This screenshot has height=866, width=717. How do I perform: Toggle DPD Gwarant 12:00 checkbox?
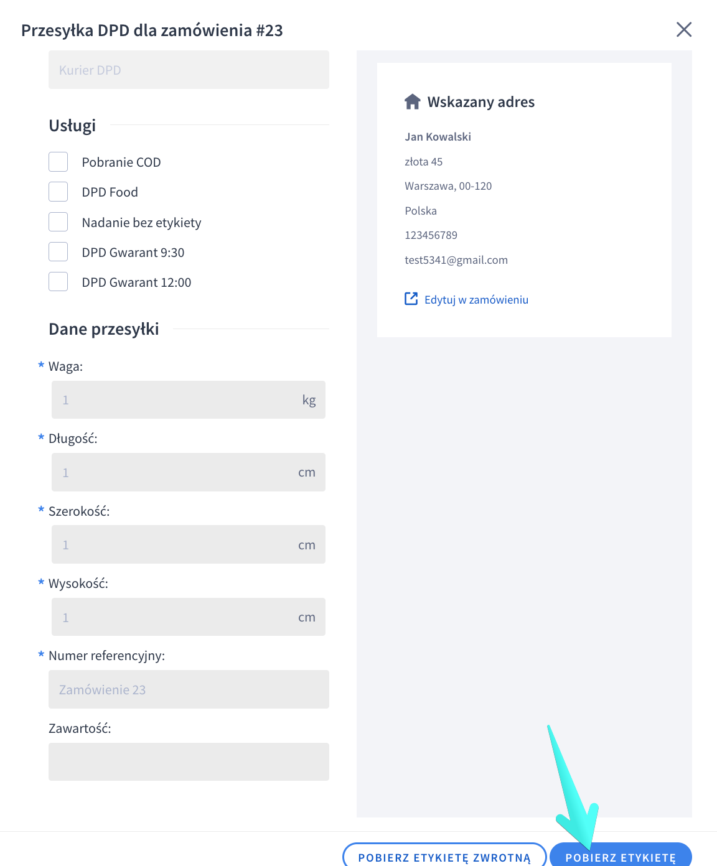(59, 282)
